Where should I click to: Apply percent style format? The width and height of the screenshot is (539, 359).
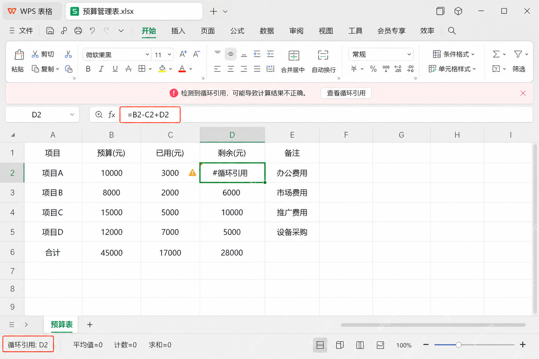(373, 69)
